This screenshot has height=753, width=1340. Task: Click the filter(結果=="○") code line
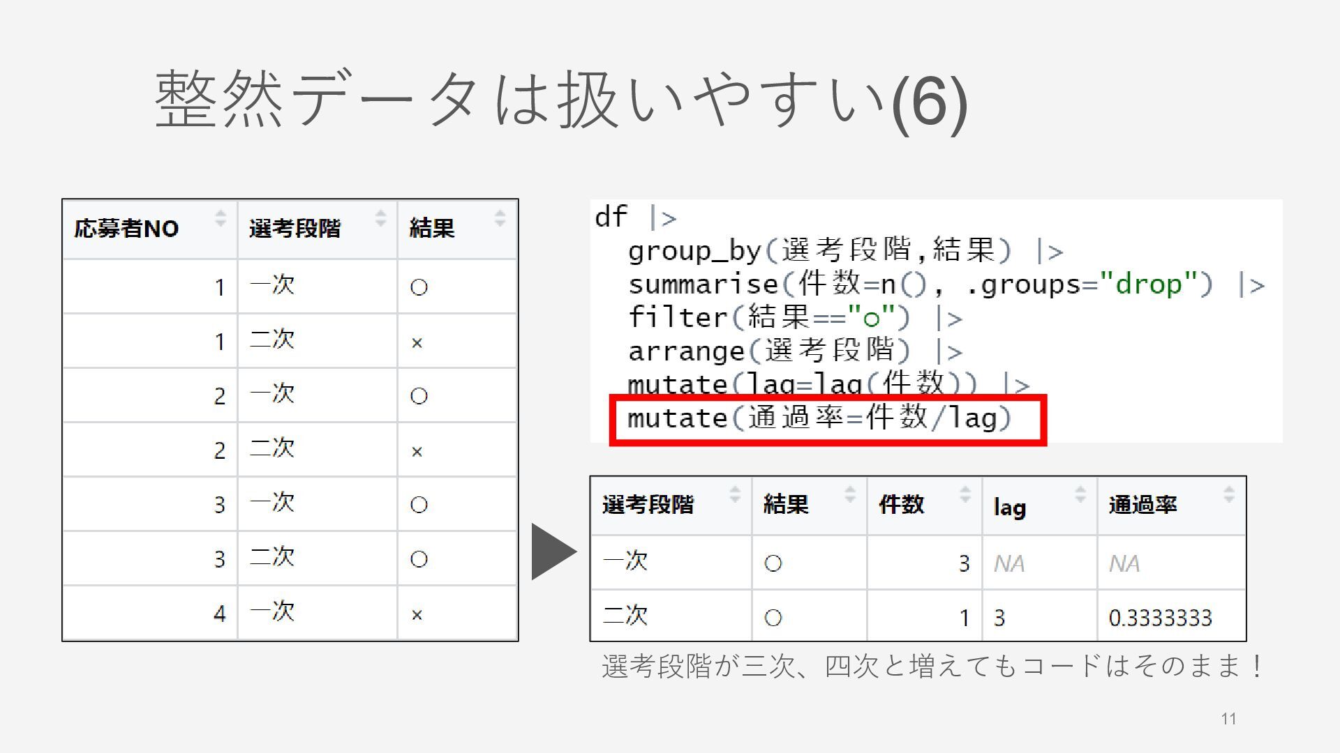pos(796,317)
